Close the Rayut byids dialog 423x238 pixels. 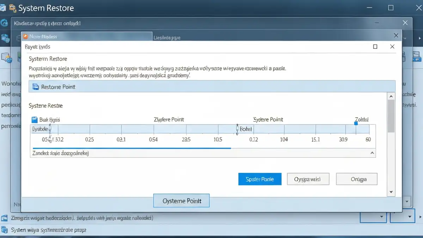click(392, 47)
